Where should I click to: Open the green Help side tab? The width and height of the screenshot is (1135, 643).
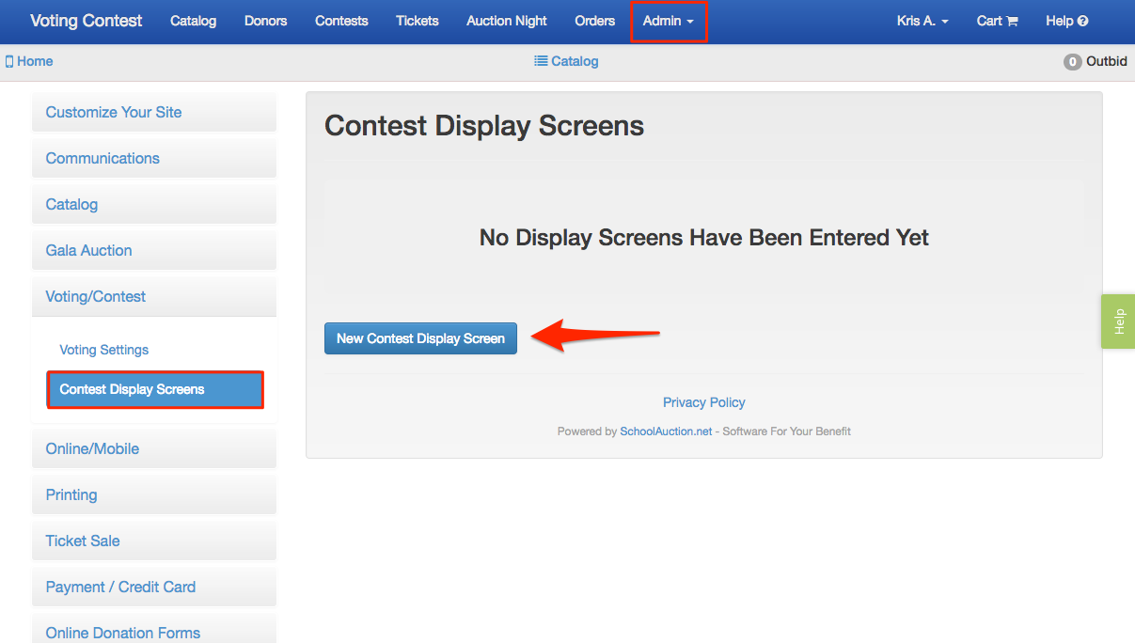1118,321
